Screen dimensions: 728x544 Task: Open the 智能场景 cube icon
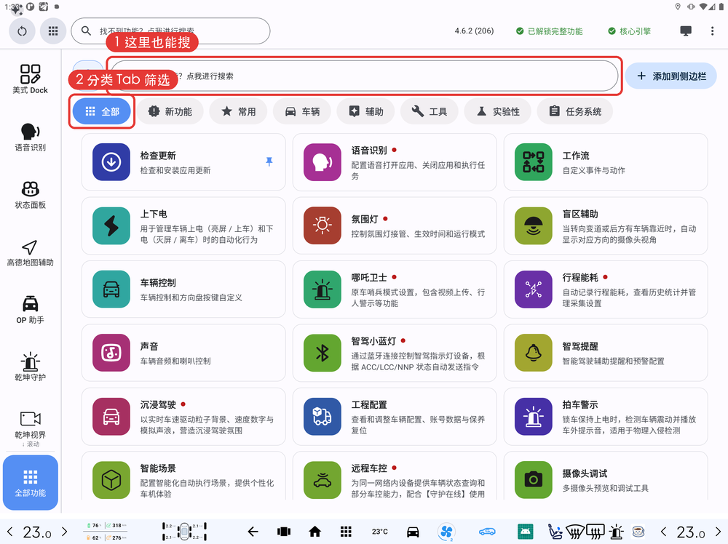click(111, 480)
